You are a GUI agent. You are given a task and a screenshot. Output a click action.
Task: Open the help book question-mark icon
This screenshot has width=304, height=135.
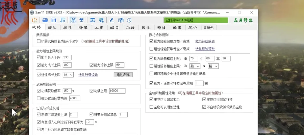coord(121,20)
